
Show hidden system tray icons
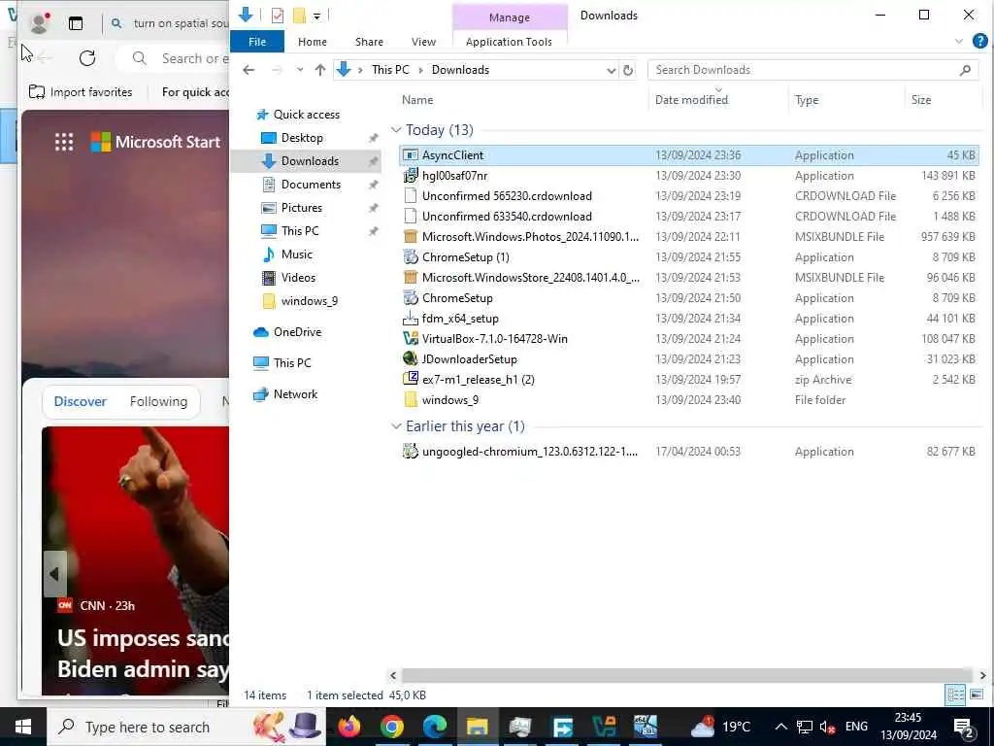pyautogui.click(x=781, y=727)
